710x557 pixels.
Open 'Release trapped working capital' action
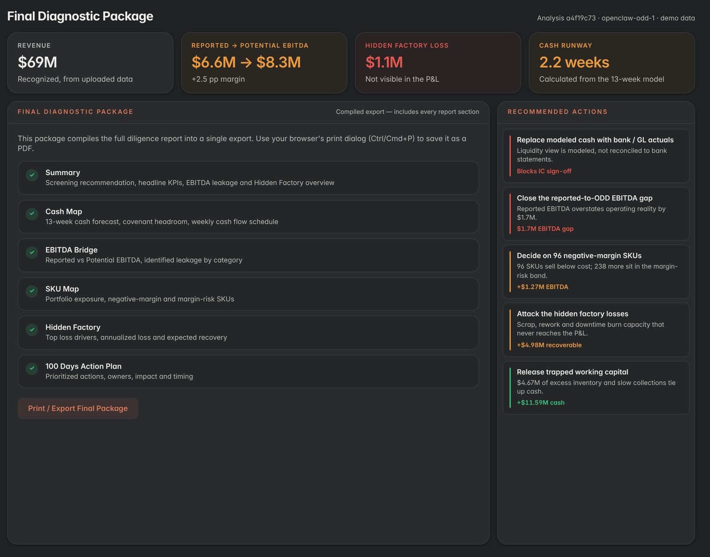596,387
